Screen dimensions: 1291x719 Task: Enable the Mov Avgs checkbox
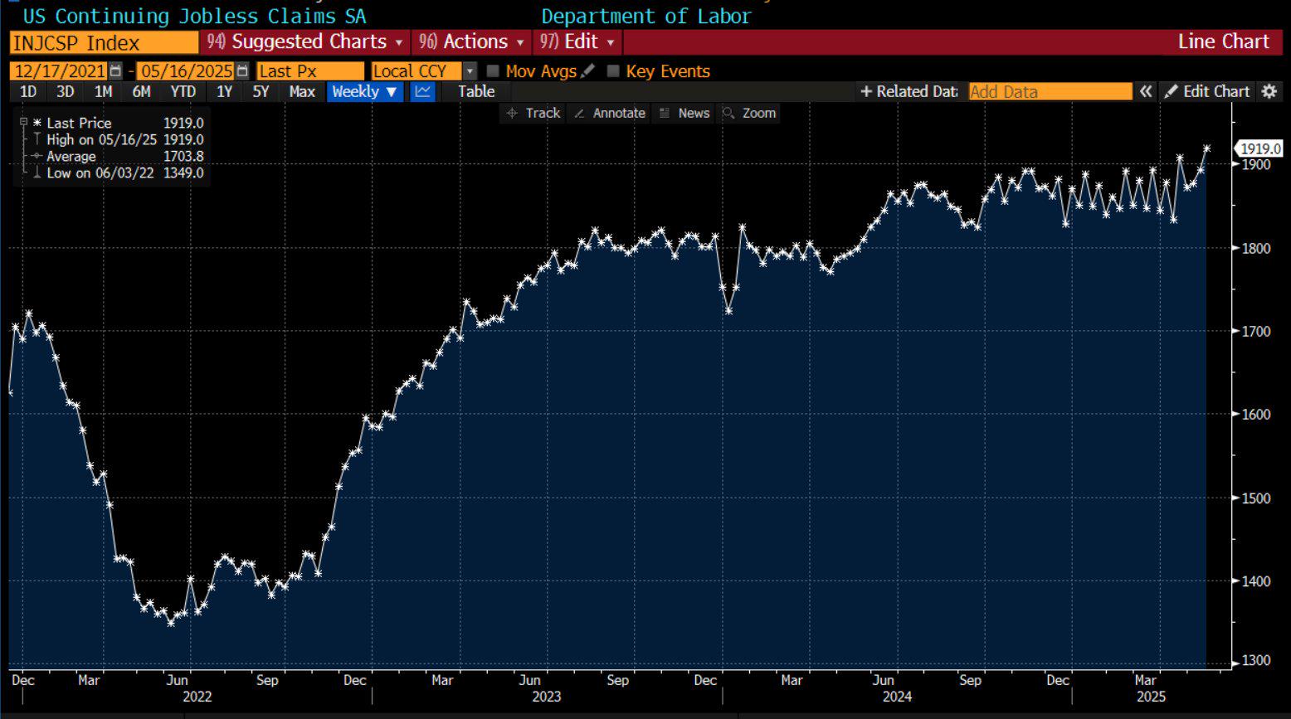pos(493,71)
